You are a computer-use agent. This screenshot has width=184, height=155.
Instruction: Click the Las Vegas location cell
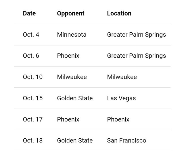click(121, 98)
